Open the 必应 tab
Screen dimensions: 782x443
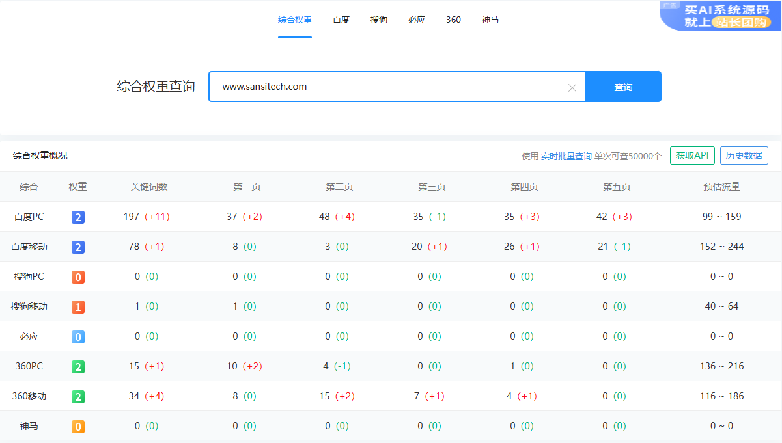tap(417, 20)
